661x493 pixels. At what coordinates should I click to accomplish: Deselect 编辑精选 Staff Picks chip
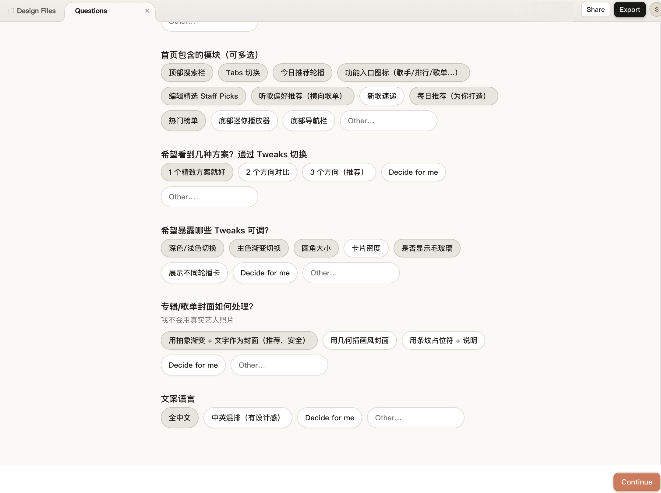coord(203,96)
